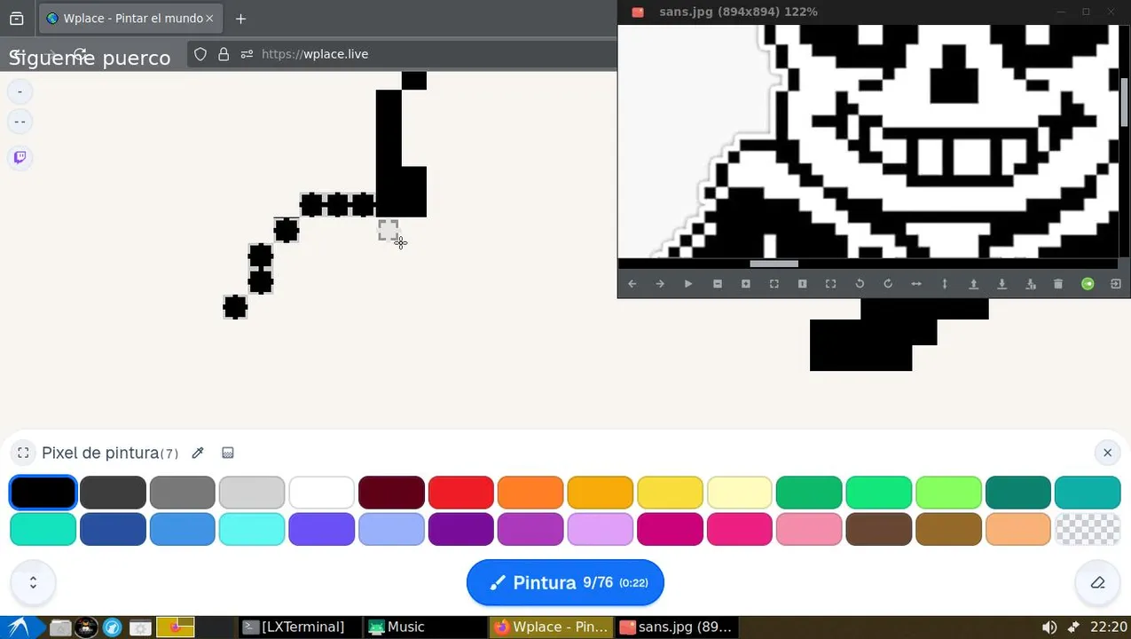Image resolution: width=1131 pixels, height=639 pixels.
Task: Zoom in on the sans.jpg viewer
Action: [x=746, y=284]
